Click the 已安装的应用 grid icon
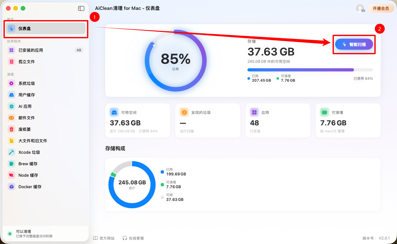The image size is (397, 244). tap(11, 50)
